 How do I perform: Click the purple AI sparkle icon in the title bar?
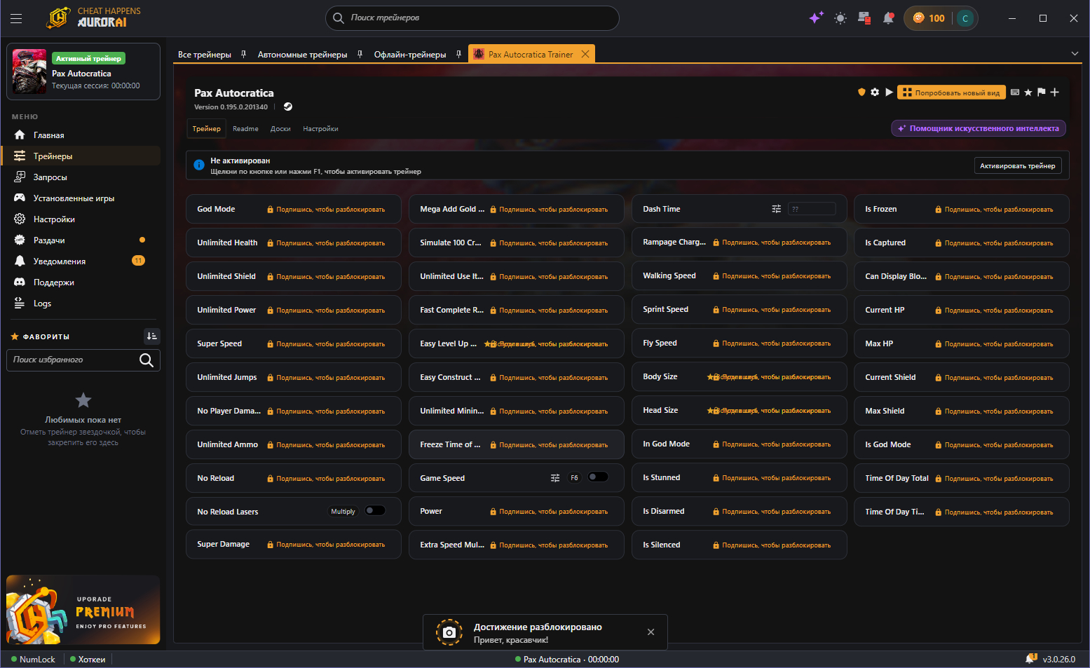pos(816,18)
